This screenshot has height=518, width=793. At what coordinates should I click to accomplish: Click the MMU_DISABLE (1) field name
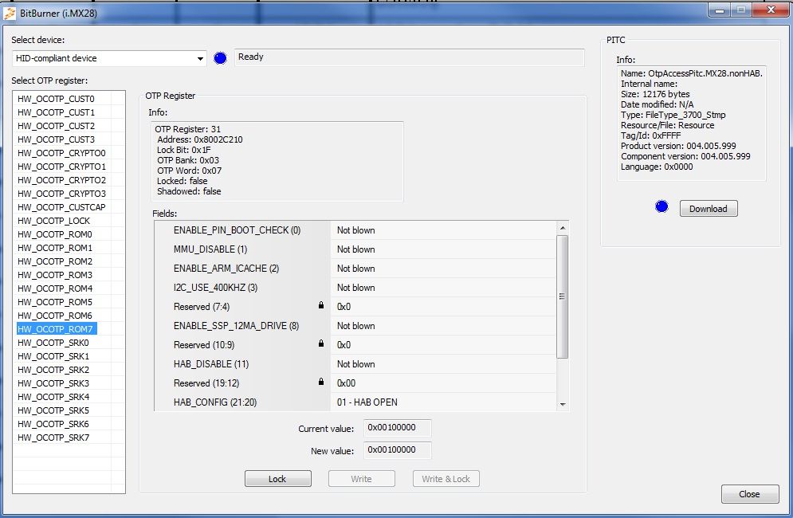(210, 249)
